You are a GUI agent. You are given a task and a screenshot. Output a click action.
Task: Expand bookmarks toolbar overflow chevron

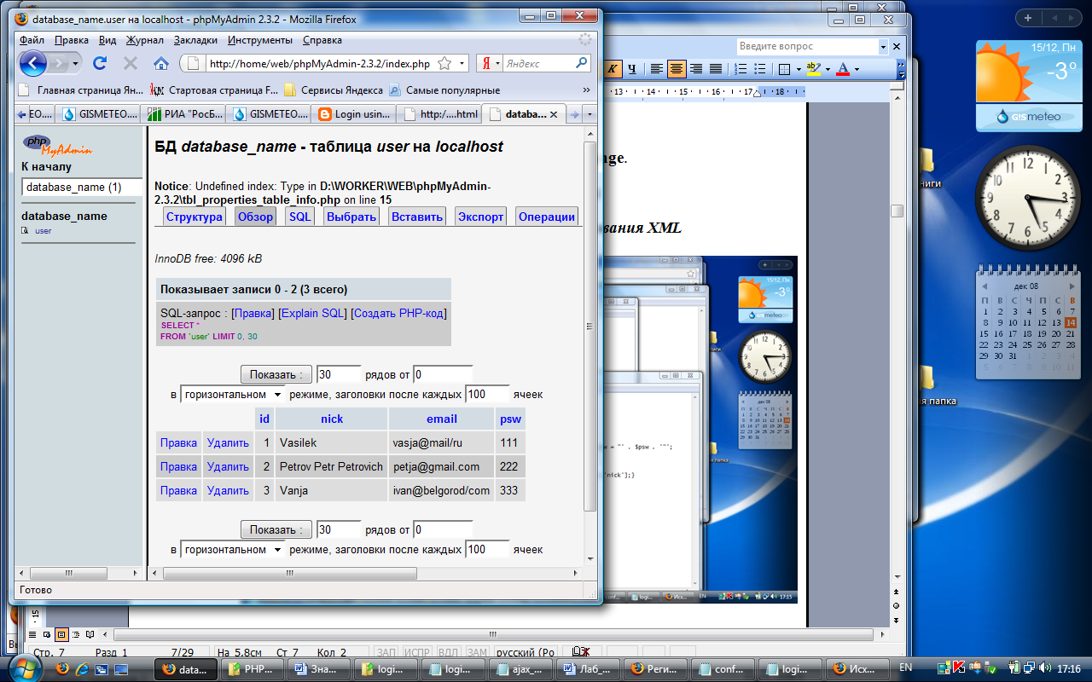tap(586, 90)
